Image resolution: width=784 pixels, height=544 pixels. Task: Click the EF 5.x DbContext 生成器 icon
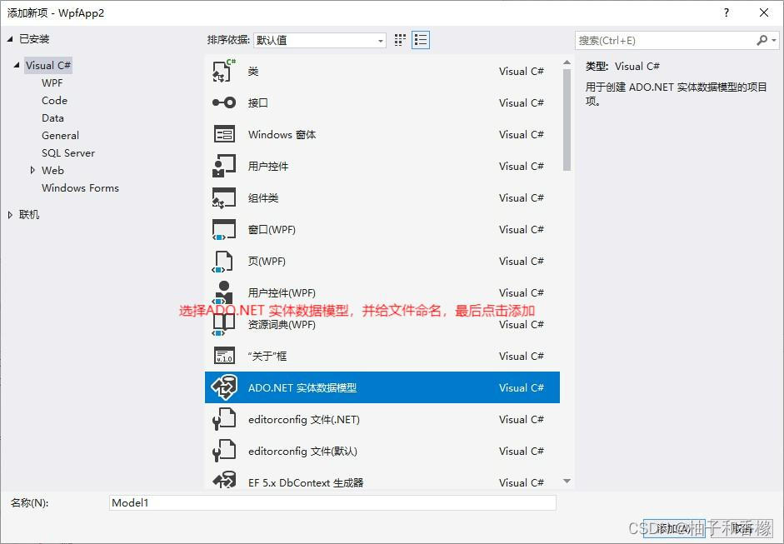click(223, 480)
